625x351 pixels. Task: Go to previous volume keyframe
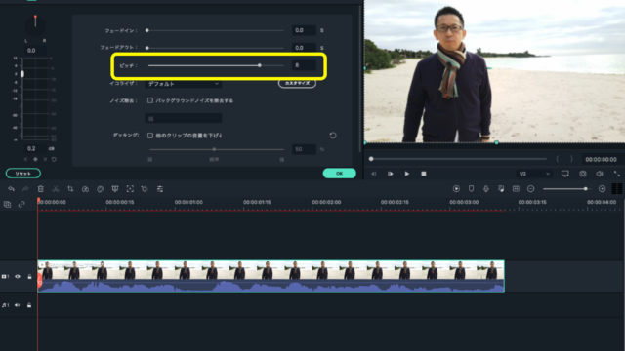click(26, 159)
